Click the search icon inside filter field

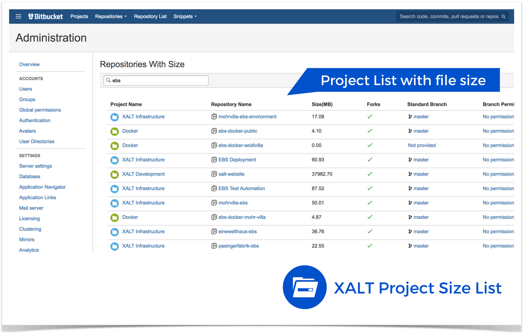tap(108, 80)
